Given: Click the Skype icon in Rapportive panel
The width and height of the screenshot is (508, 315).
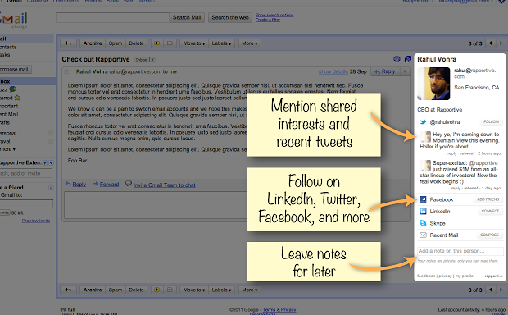Looking at the screenshot, I should [x=423, y=223].
